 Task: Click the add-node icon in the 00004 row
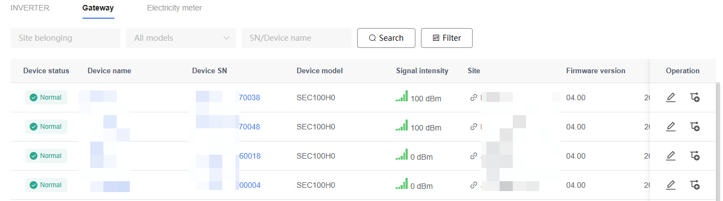pos(694,185)
